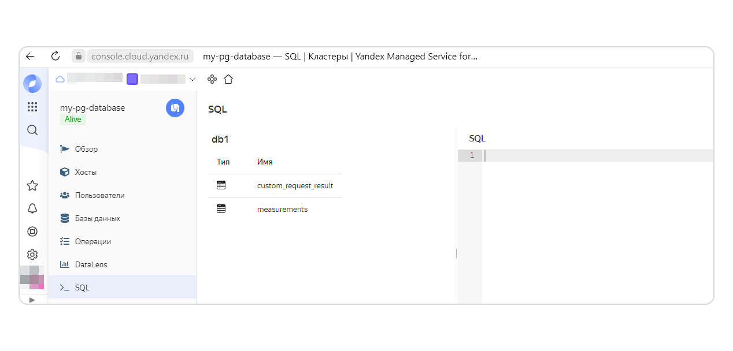Click the site lock icon
The image size is (733, 351).
pos(78,56)
